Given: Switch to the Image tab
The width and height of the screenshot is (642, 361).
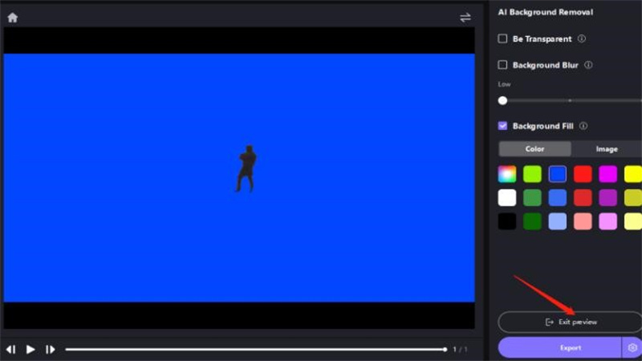Looking at the screenshot, I should tap(607, 149).
